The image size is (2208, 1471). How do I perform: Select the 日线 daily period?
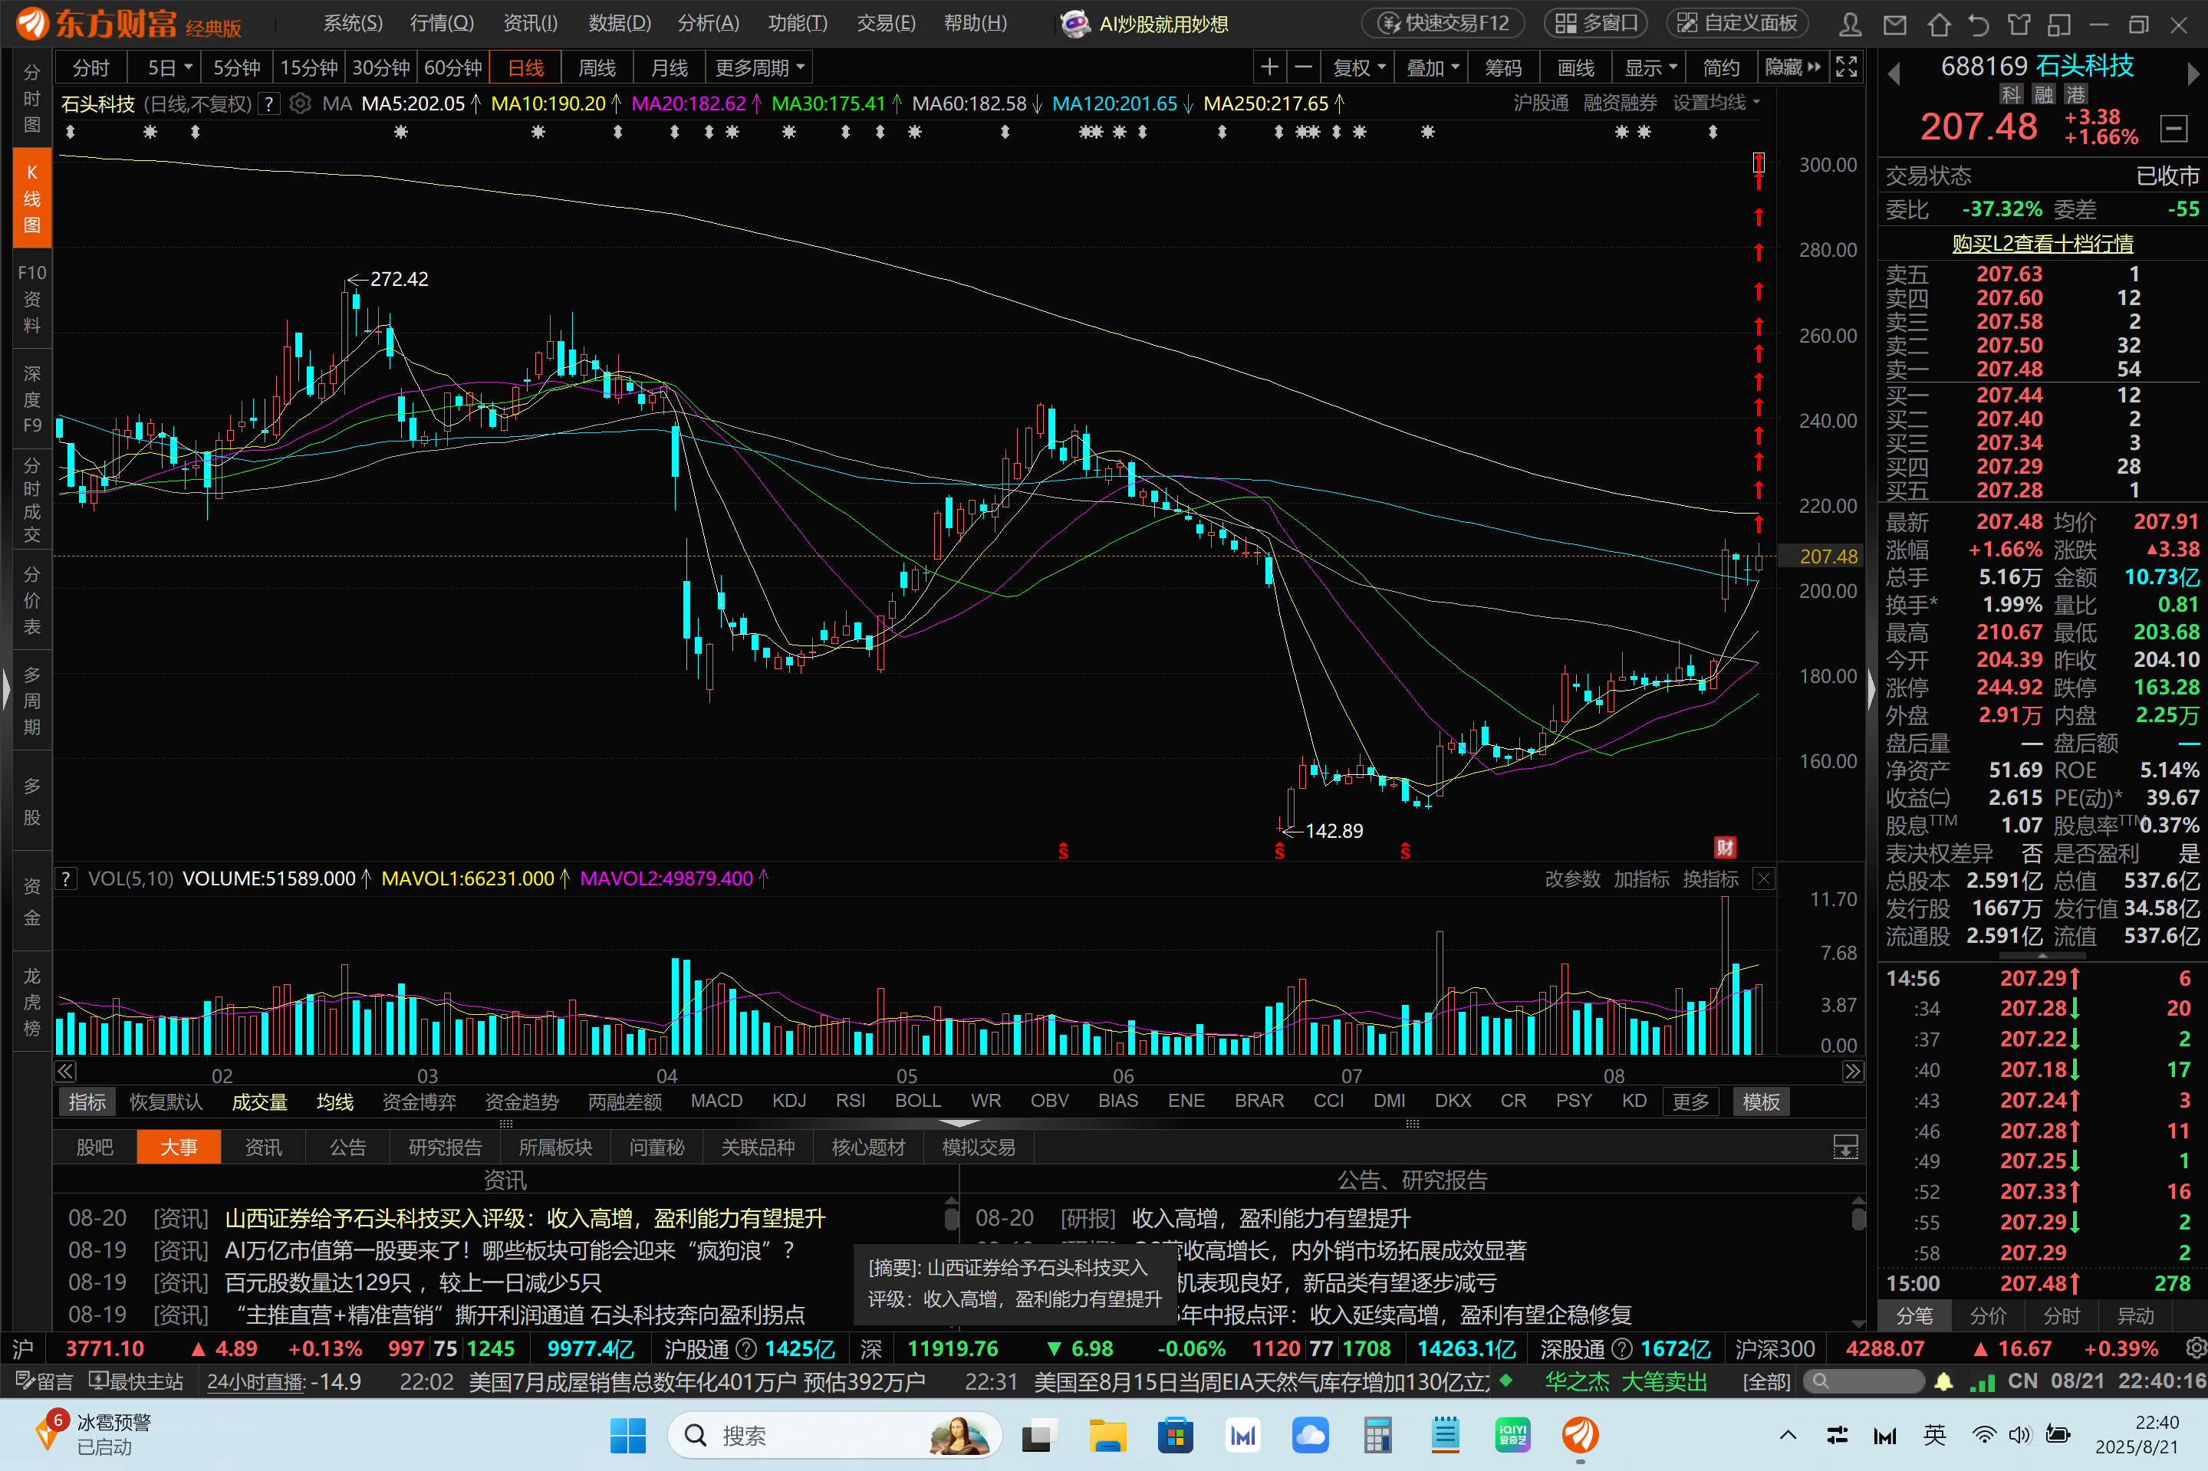pyautogui.click(x=525, y=67)
